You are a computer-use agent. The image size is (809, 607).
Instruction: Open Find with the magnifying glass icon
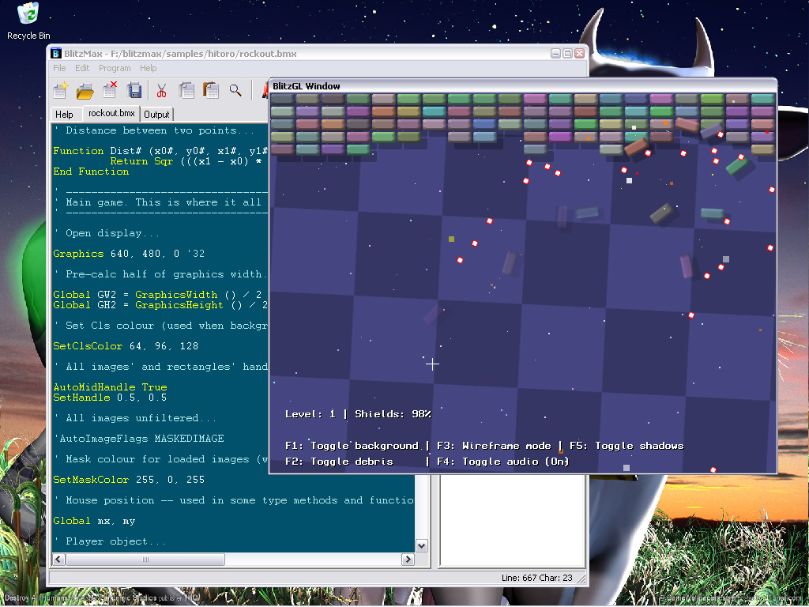(x=235, y=90)
